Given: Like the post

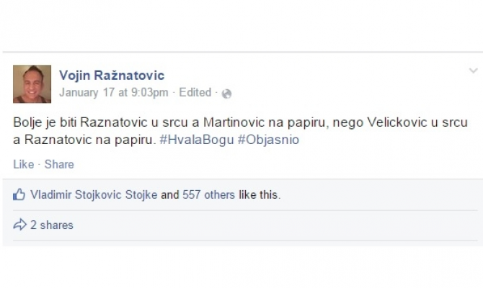Looking at the screenshot, I should coord(23,164).
